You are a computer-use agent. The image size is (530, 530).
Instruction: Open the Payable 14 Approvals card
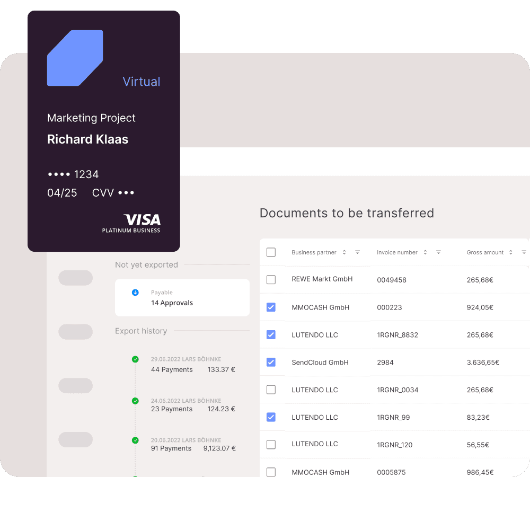pyautogui.click(x=182, y=298)
